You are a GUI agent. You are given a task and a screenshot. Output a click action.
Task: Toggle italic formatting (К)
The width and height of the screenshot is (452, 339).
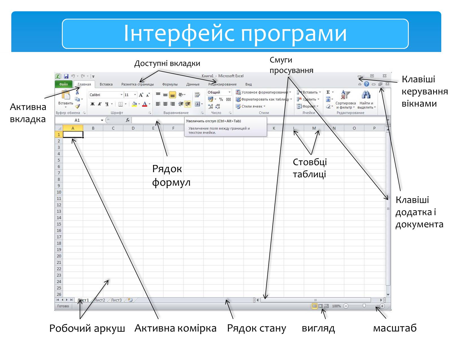(x=99, y=104)
